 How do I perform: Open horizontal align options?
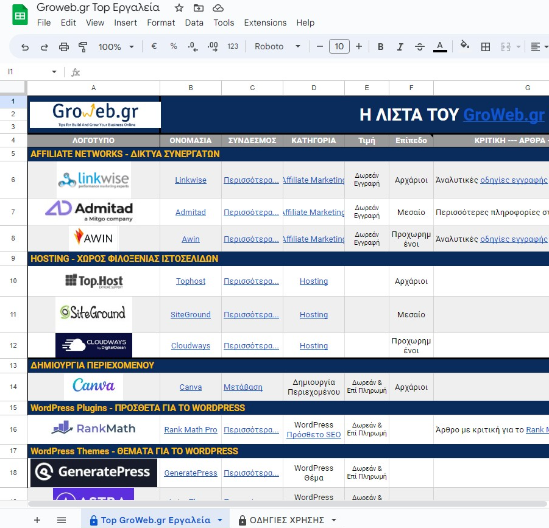[536, 47]
